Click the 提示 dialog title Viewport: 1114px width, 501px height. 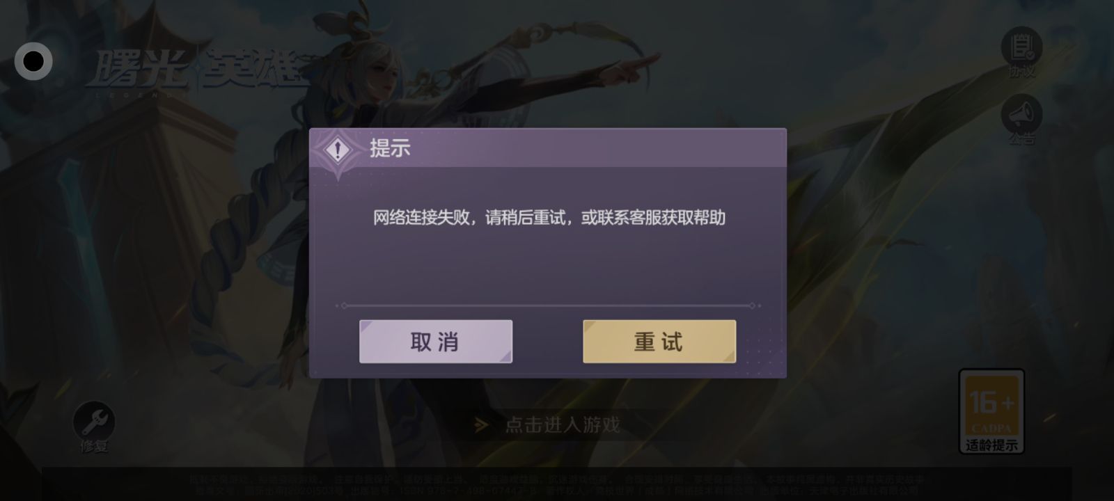point(390,148)
